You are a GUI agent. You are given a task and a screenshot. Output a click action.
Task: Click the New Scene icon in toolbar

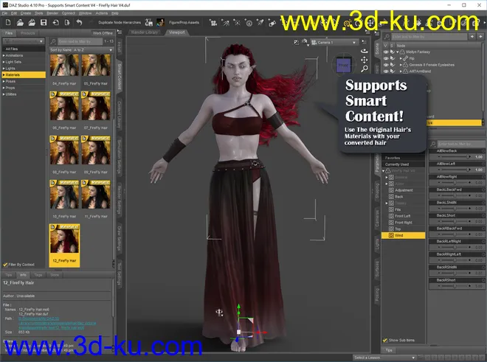pyautogui.click(x=8, y=22)
